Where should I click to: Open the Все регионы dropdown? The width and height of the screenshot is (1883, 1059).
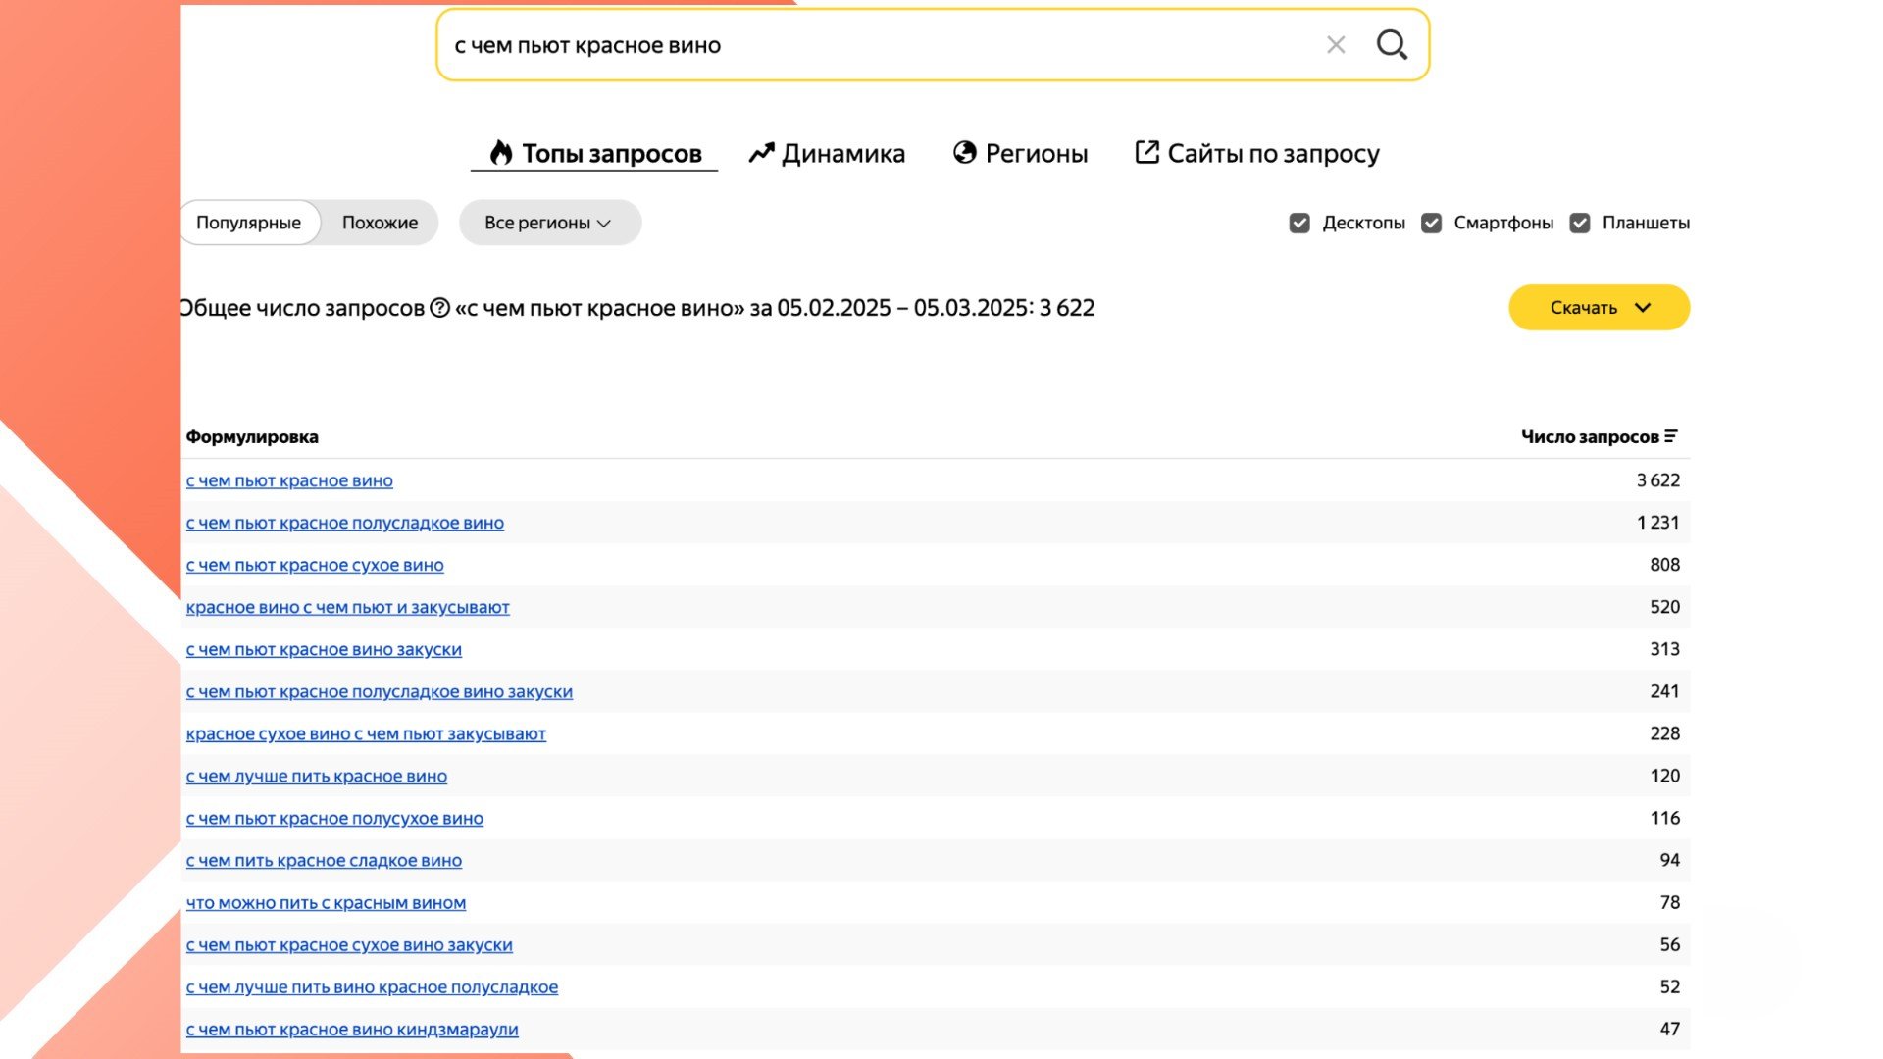(x=549, y=224)
